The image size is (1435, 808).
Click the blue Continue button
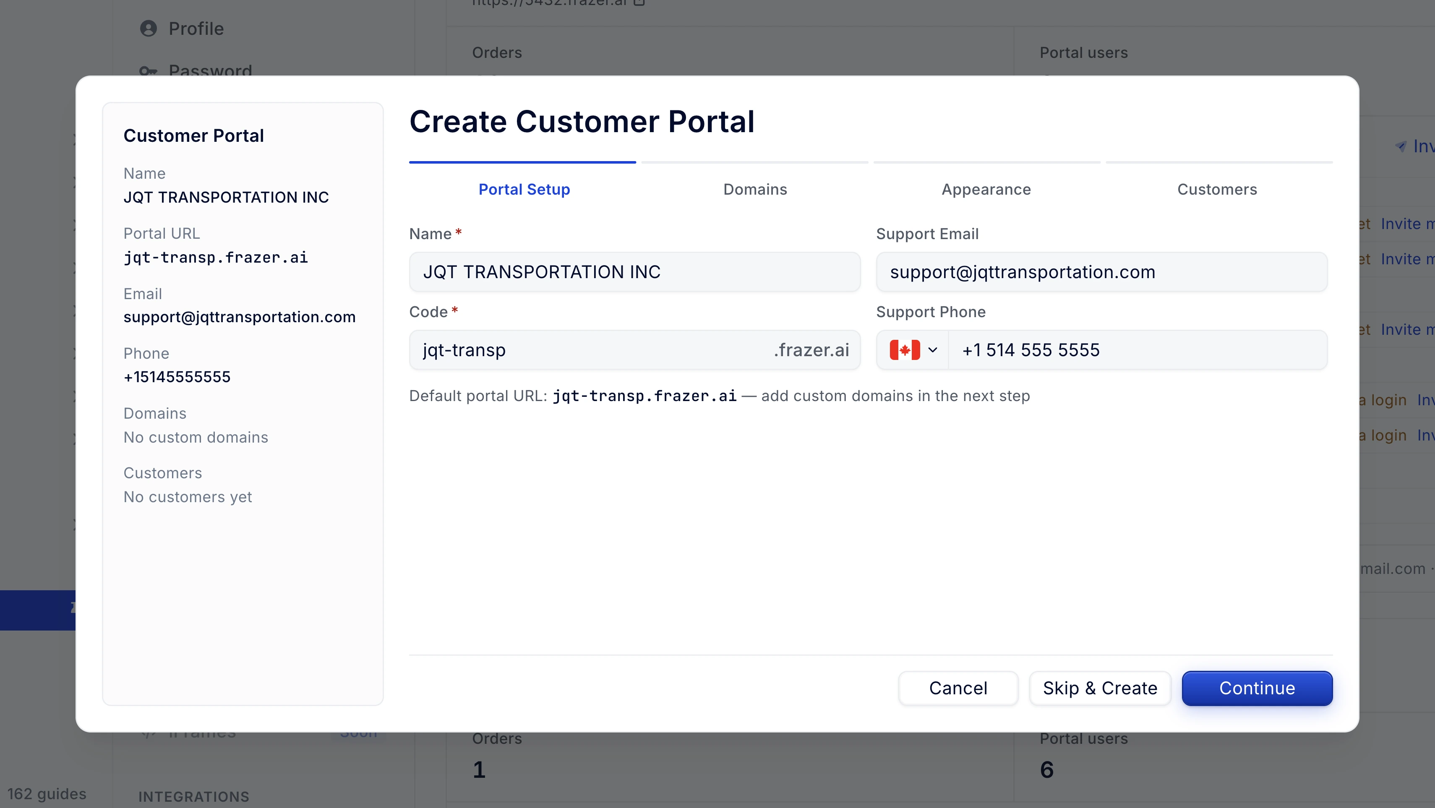1257,688
